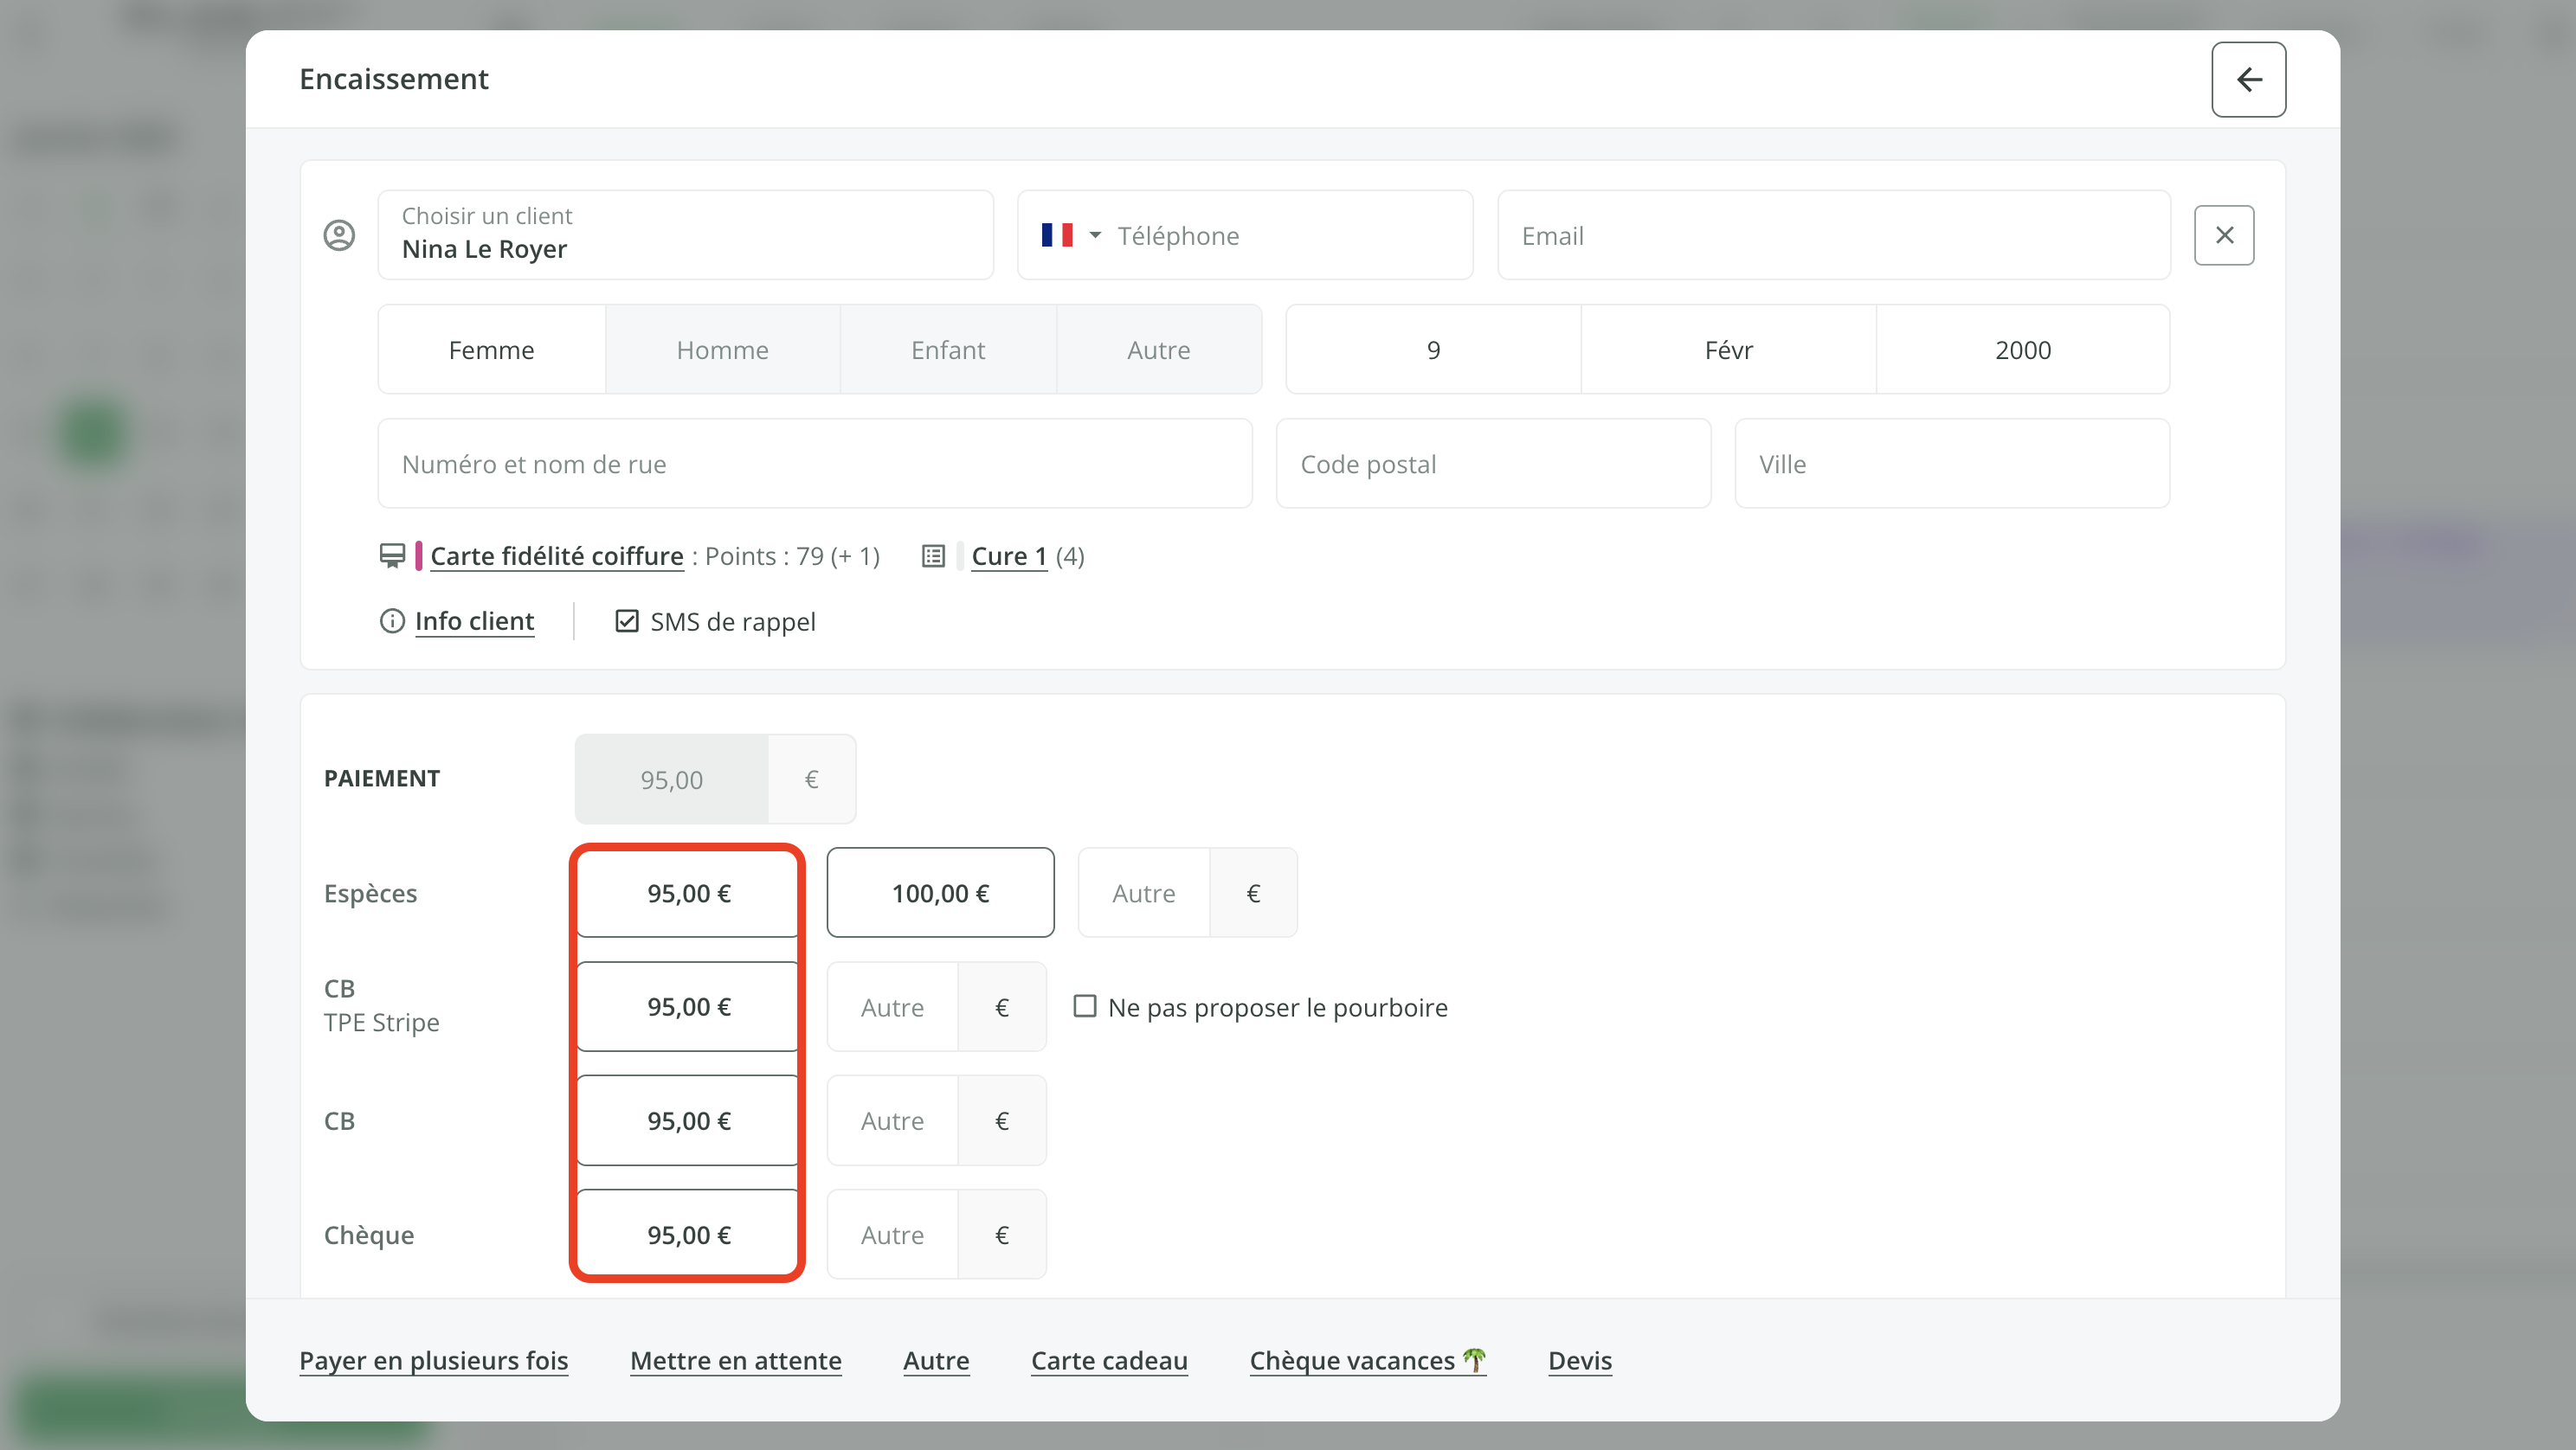Open the birth month Févr selector
Screen dimensions: 2576x1450
(1728, 350)
